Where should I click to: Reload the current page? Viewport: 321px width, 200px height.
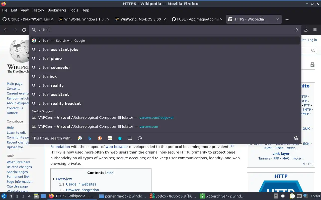(x=24, y=30)
